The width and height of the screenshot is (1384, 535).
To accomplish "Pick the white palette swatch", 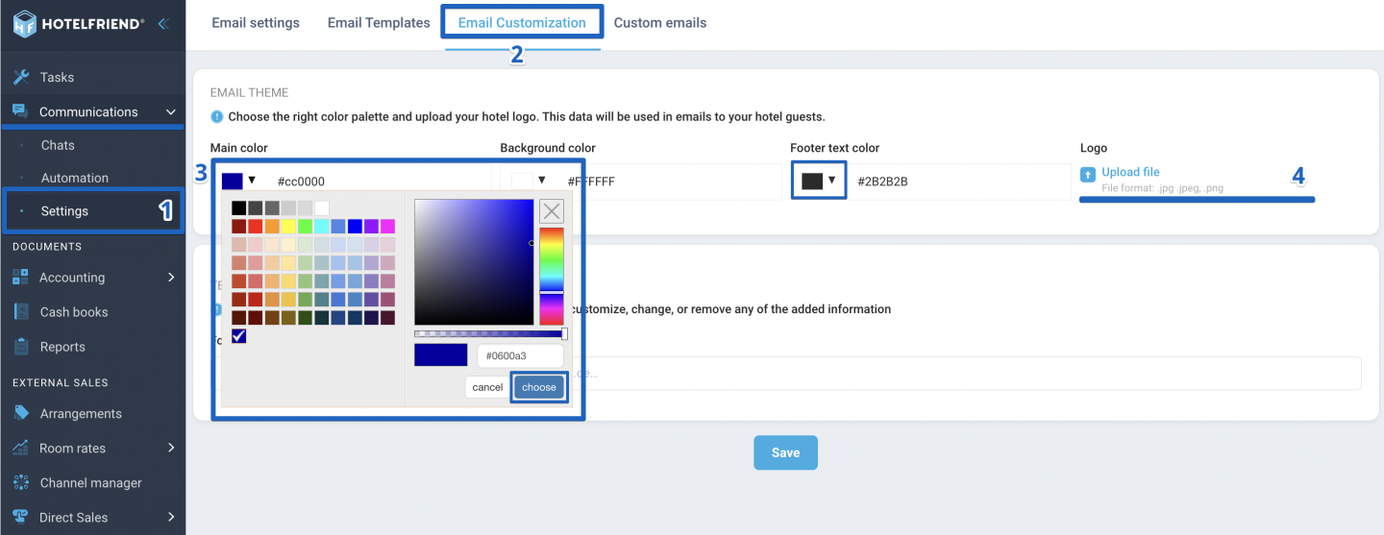I will [322, 207].
